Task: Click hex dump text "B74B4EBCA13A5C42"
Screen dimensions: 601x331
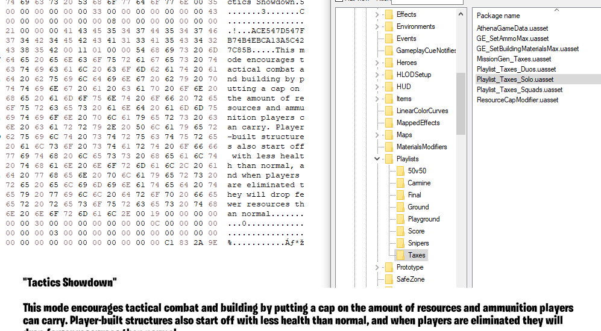Action: coord(266,40)
